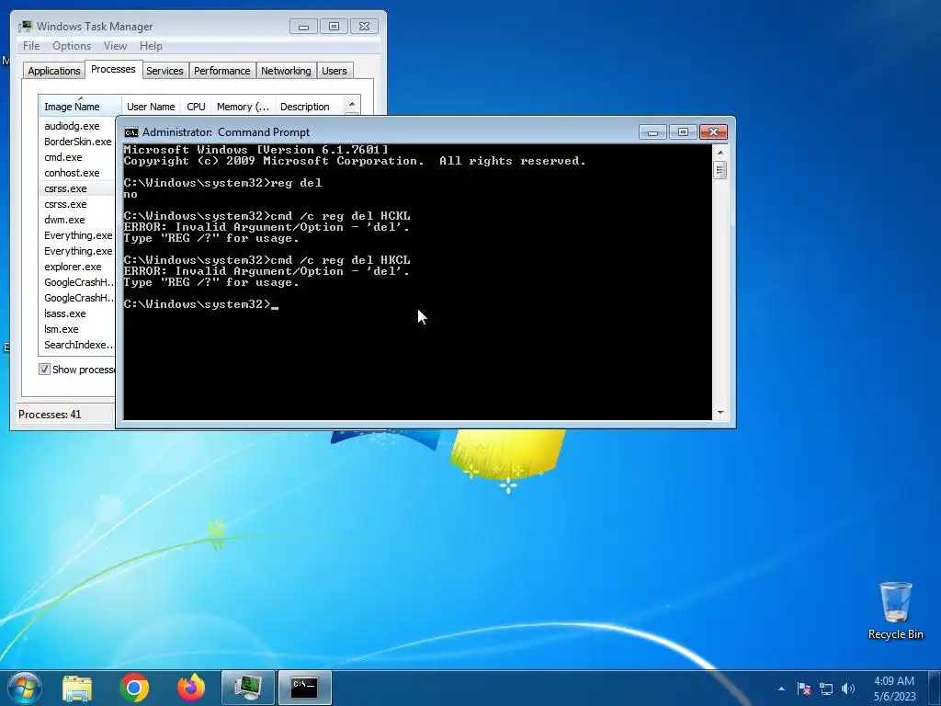
Task: Switch to the Performance tab
Action: [222, 71]
